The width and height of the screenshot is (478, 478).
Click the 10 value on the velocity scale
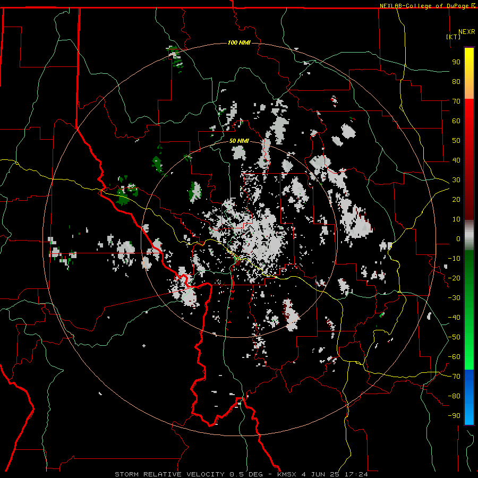[456, 219]
